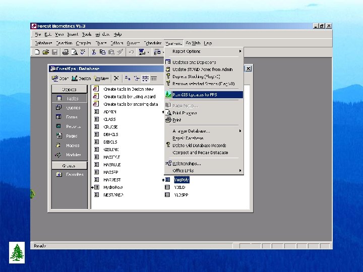The width and height of the screenshot is (363, 272).
Task: Choose Update STAND Acres from Admin
Action: pyautogui.click(x=204, y=70)
